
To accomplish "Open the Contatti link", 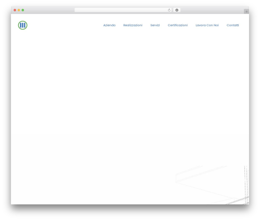I will click(232, 25).
